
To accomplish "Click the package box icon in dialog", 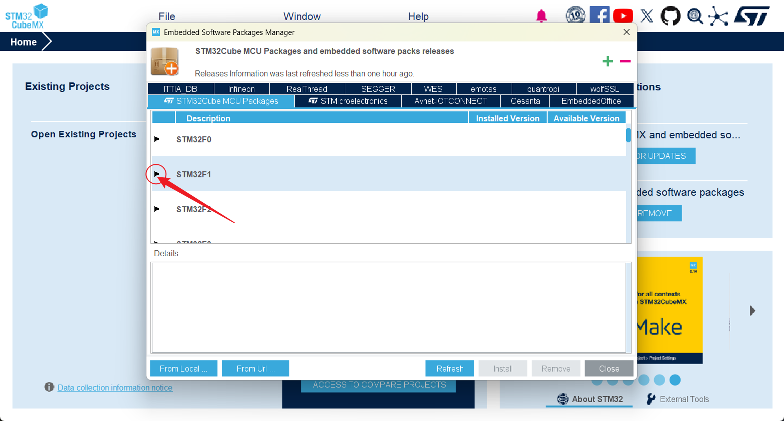I will (165, 61).
